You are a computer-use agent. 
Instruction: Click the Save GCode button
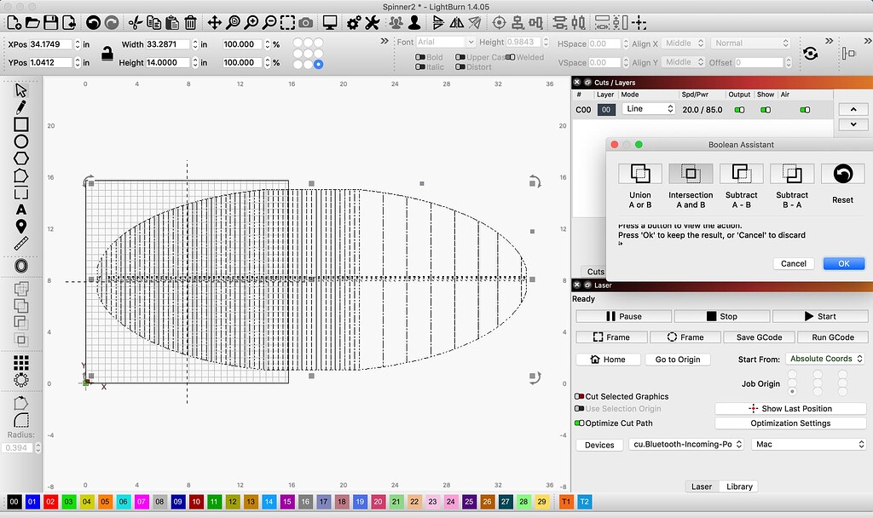pos(759,337)
